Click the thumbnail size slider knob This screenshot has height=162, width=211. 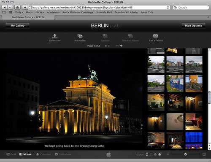[x=185, y=154]
